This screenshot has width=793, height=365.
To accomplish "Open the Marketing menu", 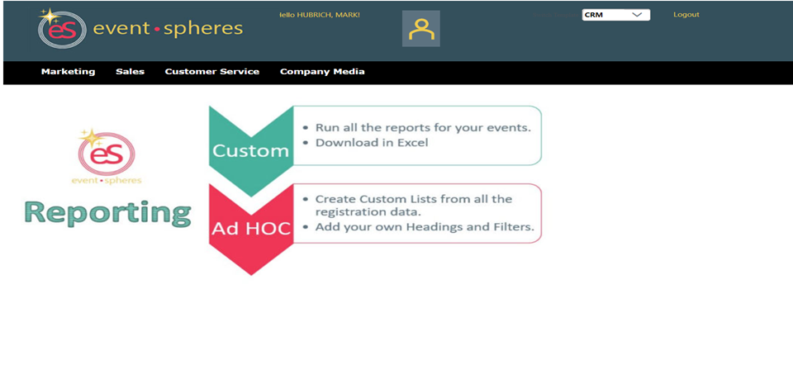I will point(68,72).
